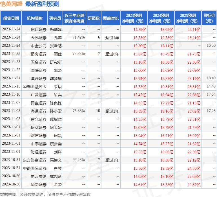217x197 pixels.
Task: Click 20.87亿 in 华安证券 row
Action: coord(194,185)
